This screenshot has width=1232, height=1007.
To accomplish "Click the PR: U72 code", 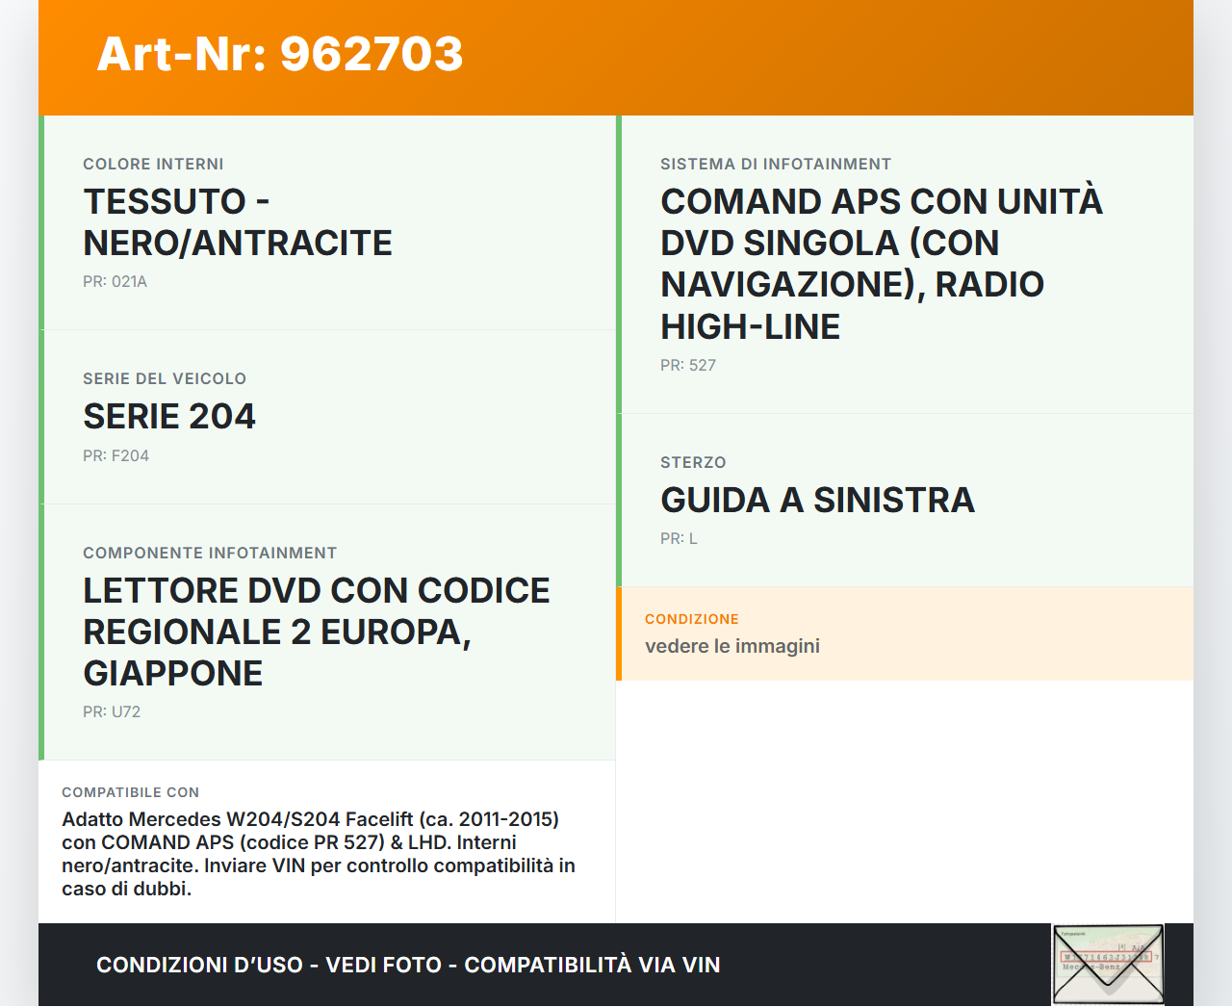I will pos(112,712).
